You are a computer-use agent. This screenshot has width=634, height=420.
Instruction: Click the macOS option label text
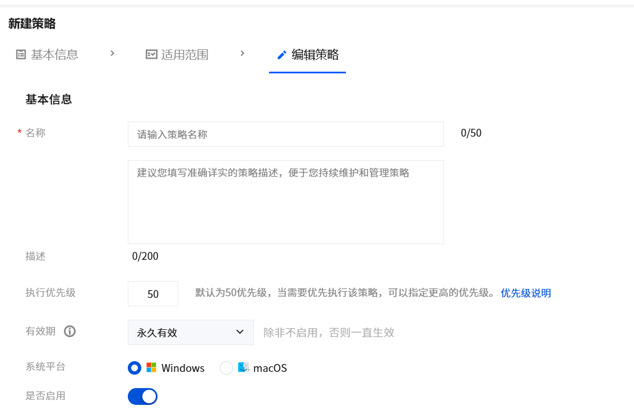point(270,368)
